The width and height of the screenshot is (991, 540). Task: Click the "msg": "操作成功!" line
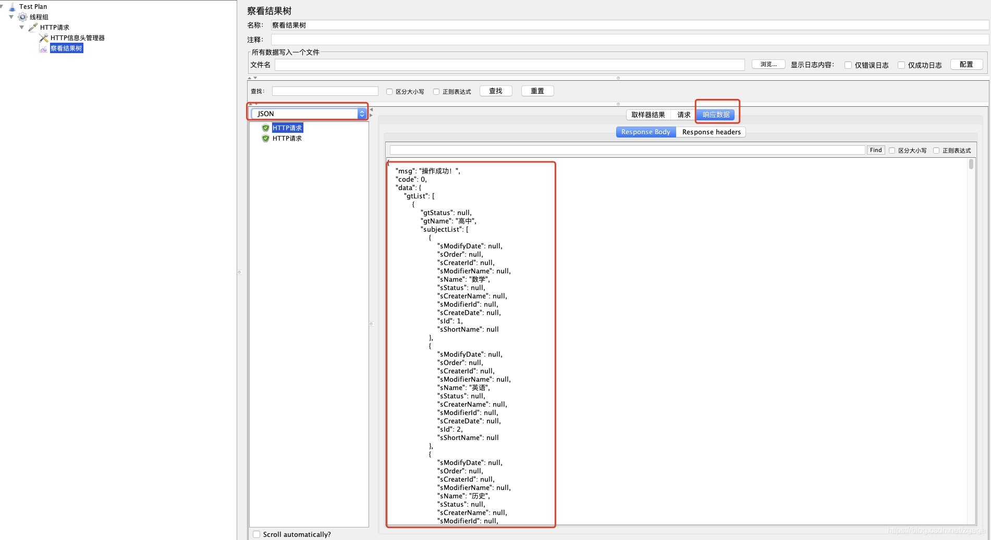click(x=427, y=171)
